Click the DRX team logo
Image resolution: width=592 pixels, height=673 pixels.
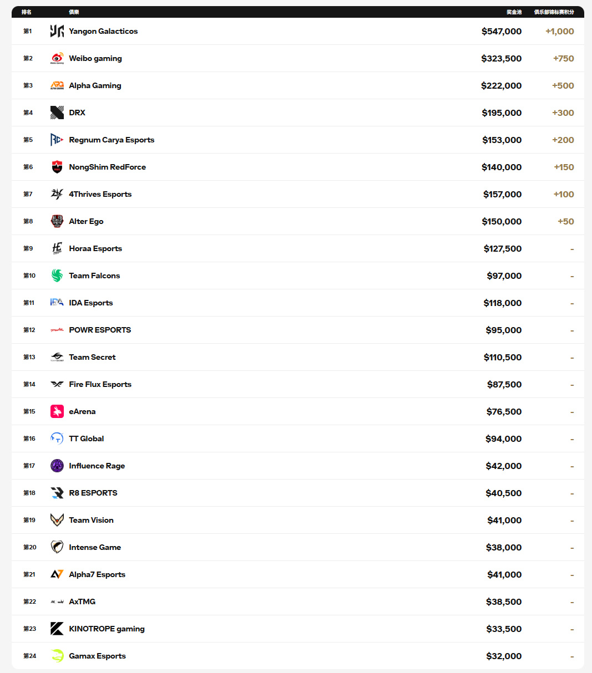(57, 113)
